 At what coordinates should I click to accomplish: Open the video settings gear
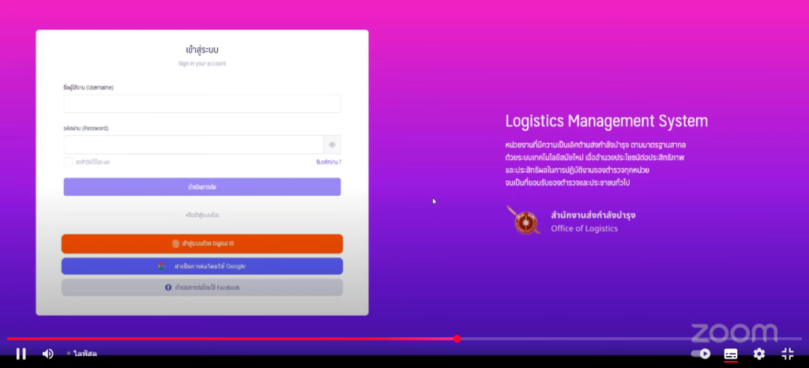click(x=759, y=354)
